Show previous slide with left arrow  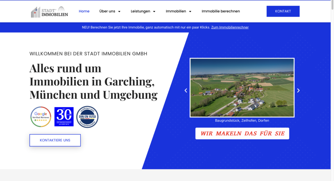point(186,90)
